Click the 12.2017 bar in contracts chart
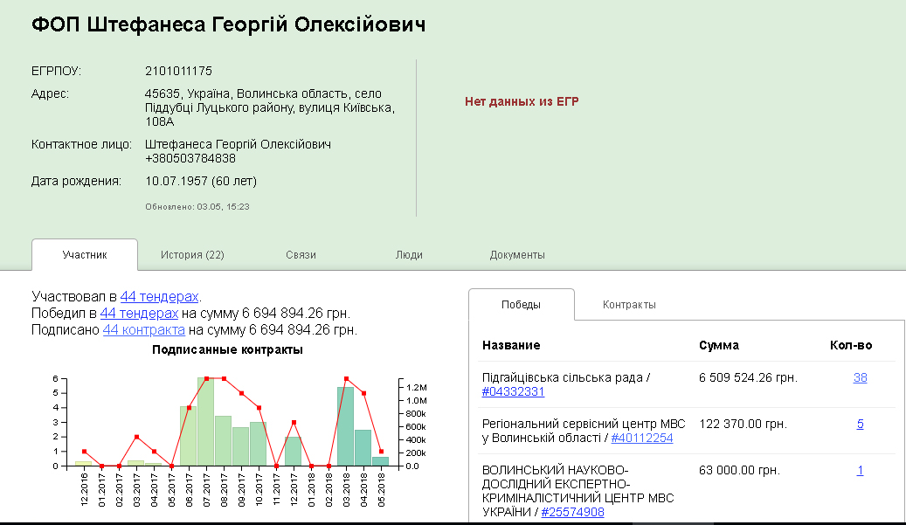 (294, 452)
